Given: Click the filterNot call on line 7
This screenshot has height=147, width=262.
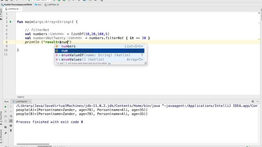Looking at the screenshot, I should [x=115, y=38].
